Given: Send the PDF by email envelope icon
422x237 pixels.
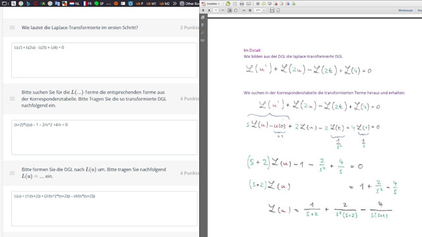Looking at the screenshot, I should click(249, 3).
